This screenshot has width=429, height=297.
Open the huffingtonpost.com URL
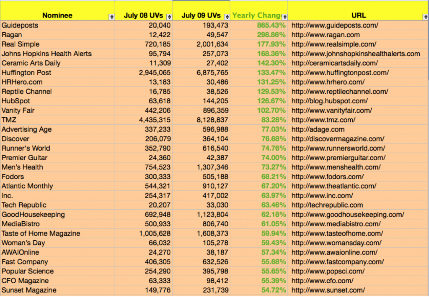(340, 72)
